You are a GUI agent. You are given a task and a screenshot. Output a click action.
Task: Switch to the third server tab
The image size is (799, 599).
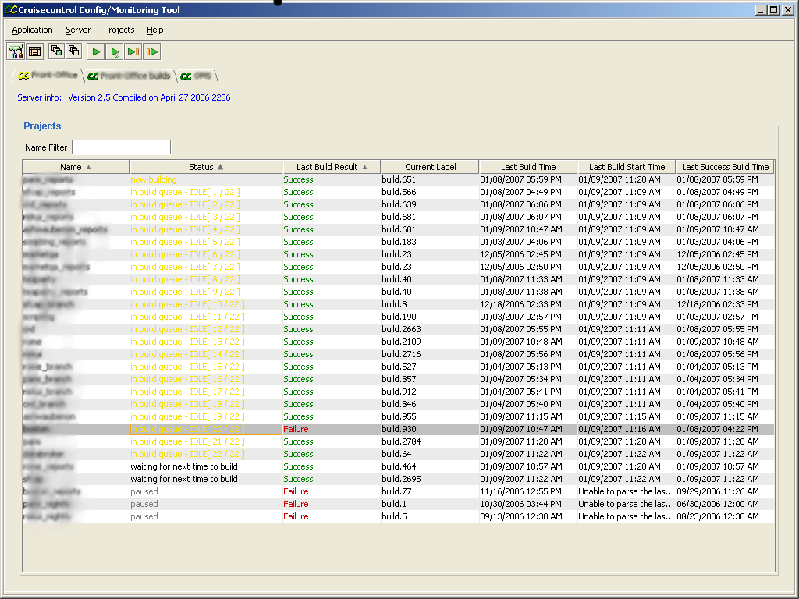pyautogui.click(x=196, y=76)
